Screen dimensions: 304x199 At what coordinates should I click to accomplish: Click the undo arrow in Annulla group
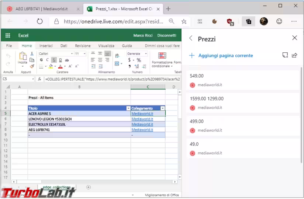point(8,56)
